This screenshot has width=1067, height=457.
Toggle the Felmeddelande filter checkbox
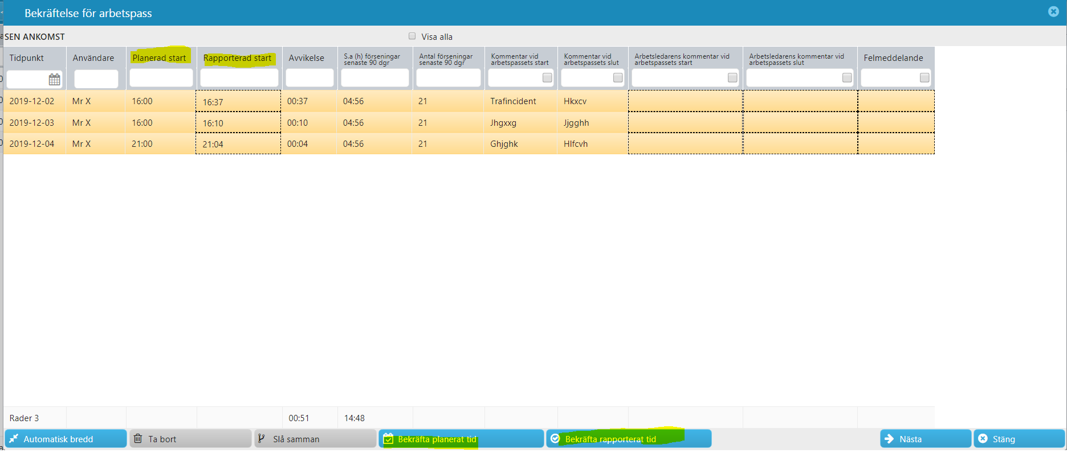[x=925, y=77]
